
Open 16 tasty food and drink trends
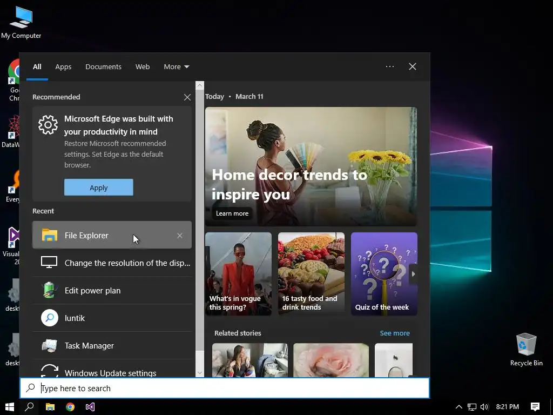(311, 273)
